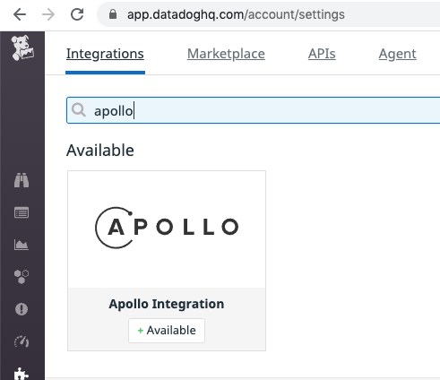Reload the page with refresh icon

click(x=77, y=14)
